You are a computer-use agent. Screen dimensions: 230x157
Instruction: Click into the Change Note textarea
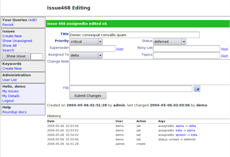pyautogui.click(x=150, y=72)
